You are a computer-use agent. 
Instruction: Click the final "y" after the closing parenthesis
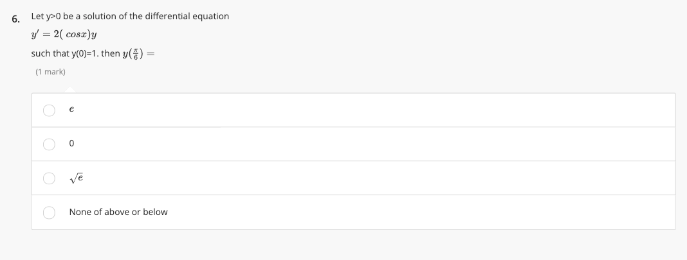pyautogui.click(x=102, y=35)
